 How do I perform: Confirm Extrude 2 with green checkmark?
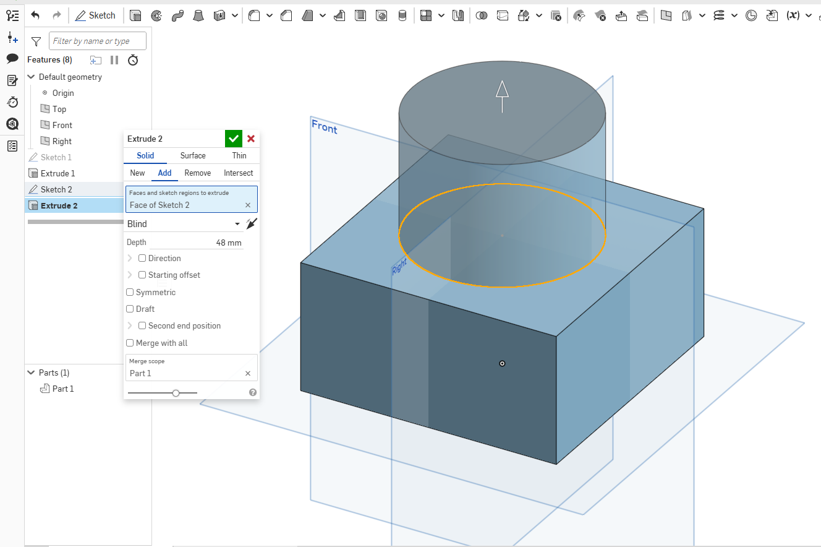click(x=234, y=139)
